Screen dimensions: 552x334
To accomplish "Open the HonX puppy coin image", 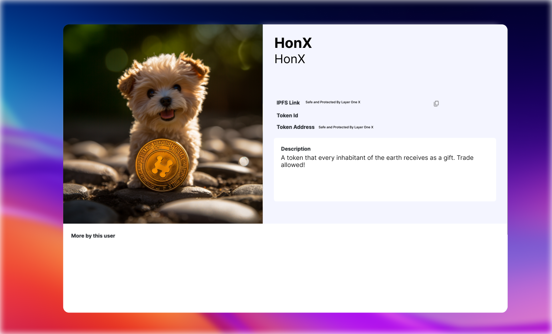I will coord(163,124).
